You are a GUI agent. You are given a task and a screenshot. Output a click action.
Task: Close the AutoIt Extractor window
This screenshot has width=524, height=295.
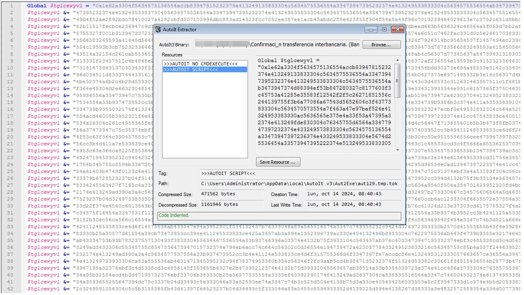tap(397, 30)
